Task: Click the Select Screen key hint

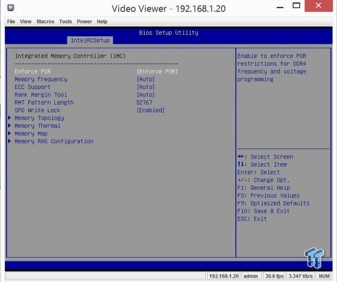Action: point(265,157)
